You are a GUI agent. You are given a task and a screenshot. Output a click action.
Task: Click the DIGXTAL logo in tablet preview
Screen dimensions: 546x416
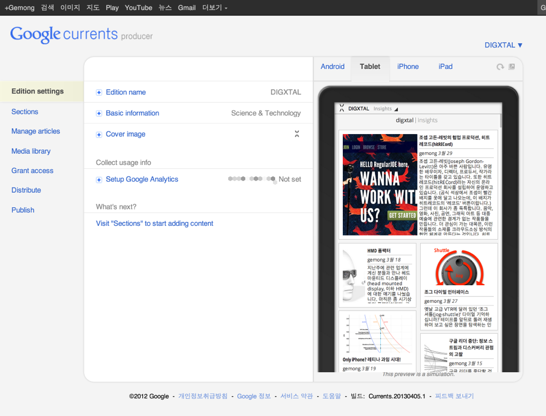pyautogui.click(x=342, y=108)
